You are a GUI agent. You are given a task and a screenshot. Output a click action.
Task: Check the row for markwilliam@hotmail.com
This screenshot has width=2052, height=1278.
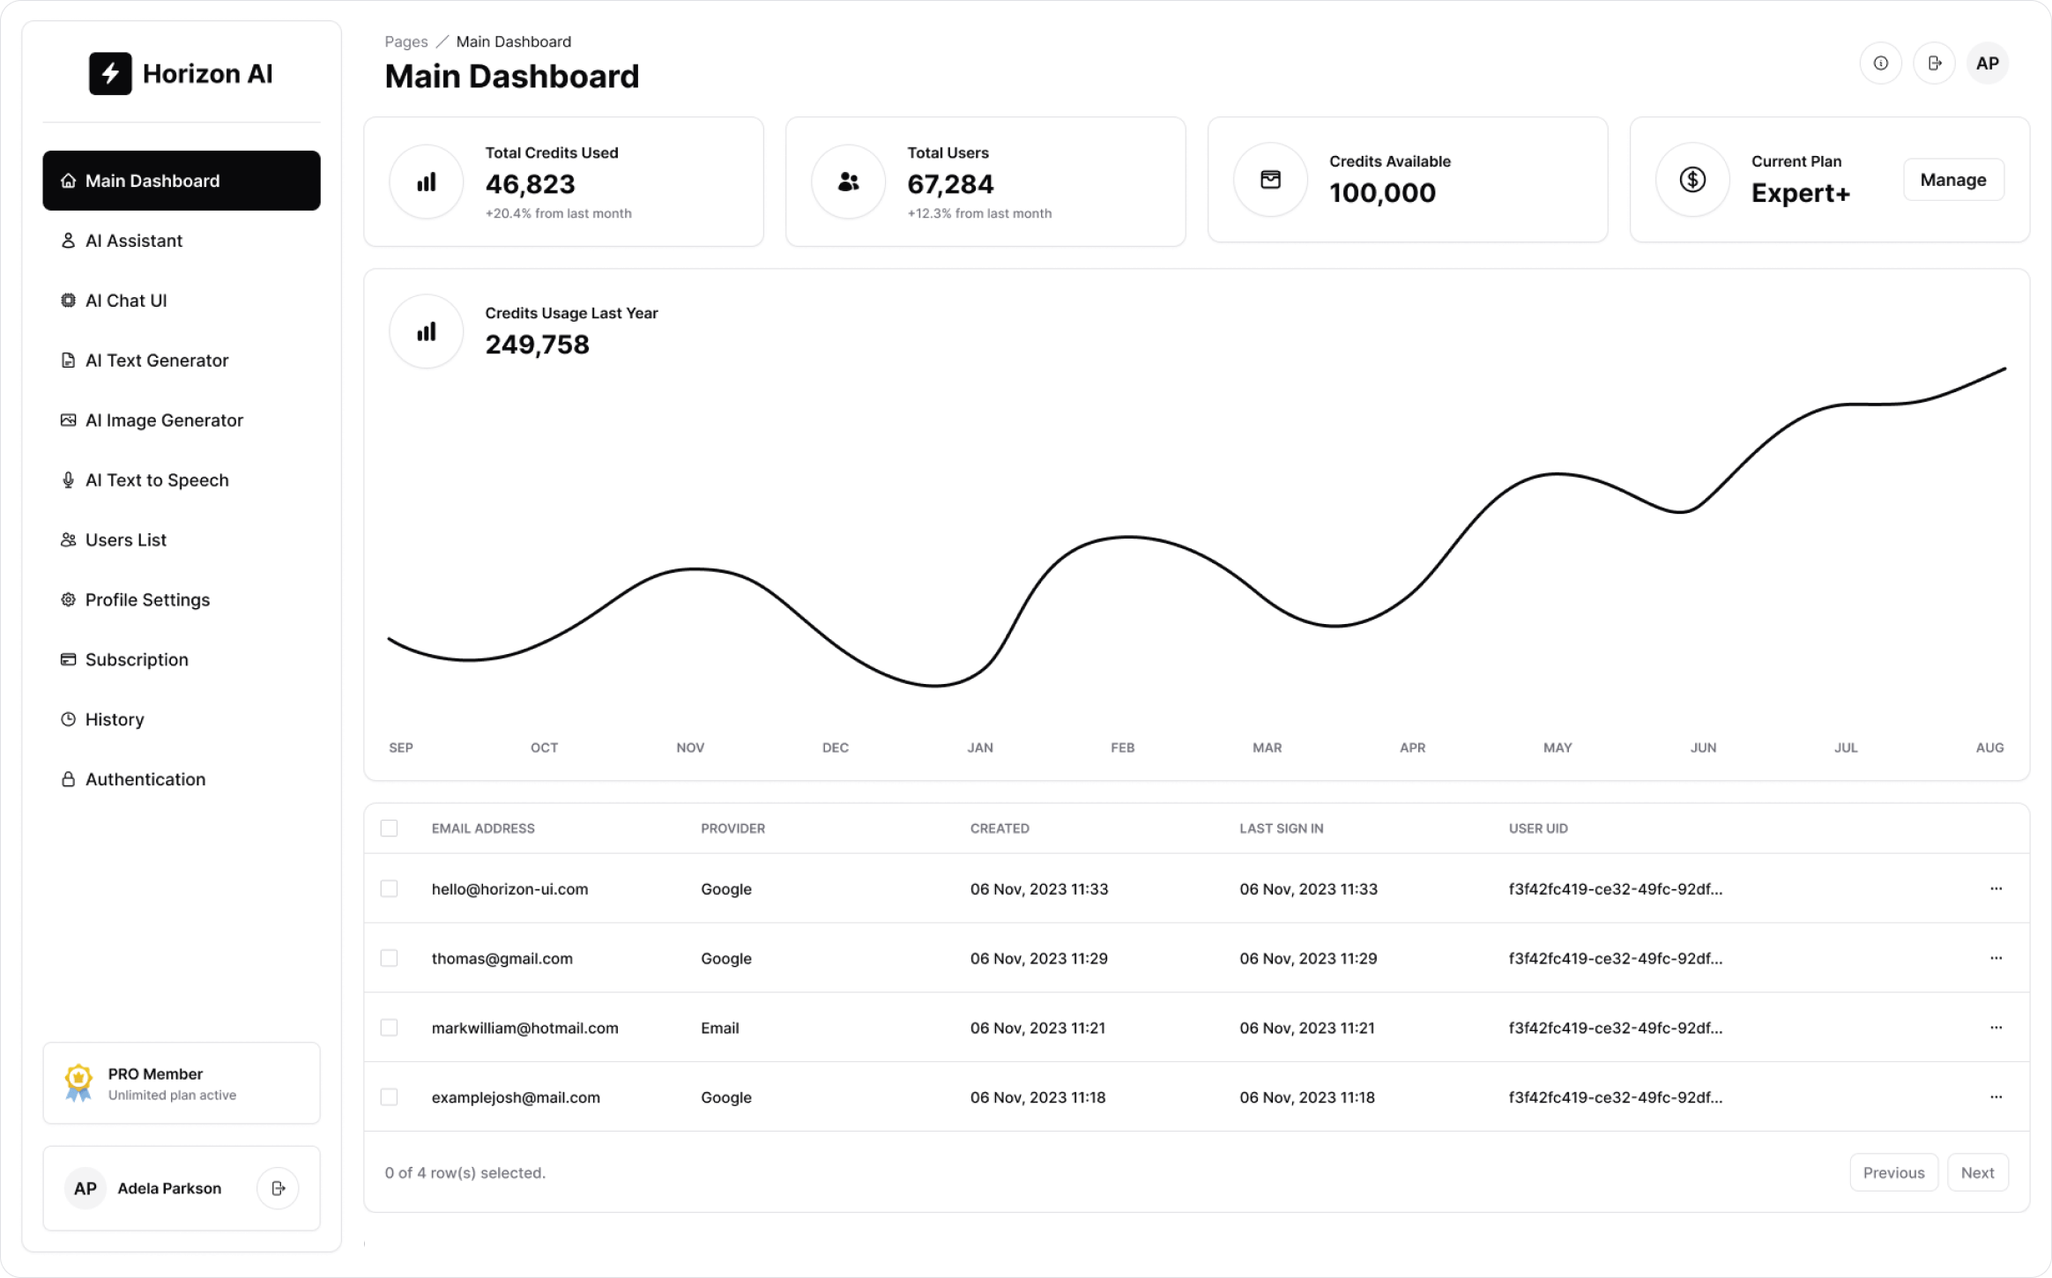tap(390, 1027)
